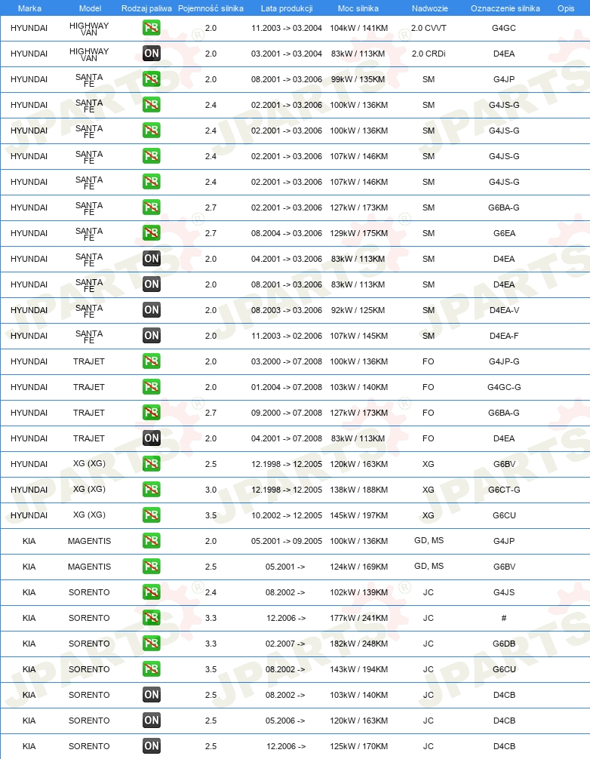This screenshot has height=759, width=590.
Task: Click the '05.2006 ->' production years cell
Action: point(285,721)
